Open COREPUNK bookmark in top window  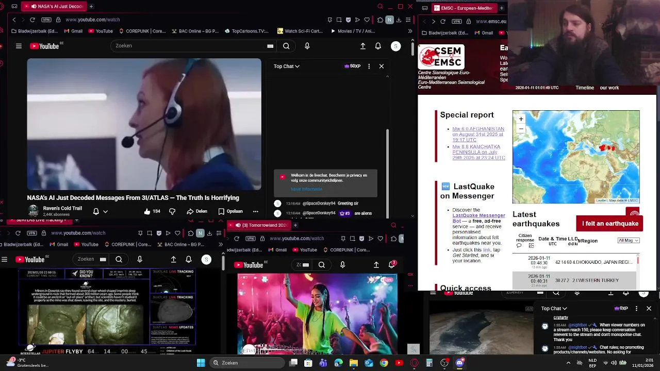142,31
